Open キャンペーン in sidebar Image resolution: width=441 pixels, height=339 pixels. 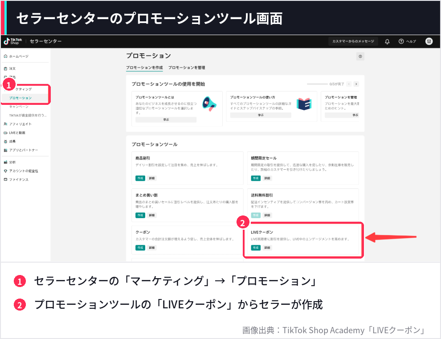click(19, 107)
